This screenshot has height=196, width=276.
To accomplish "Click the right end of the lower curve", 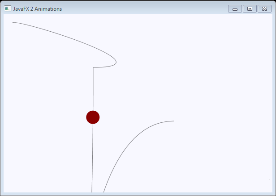I will click(x=173, y=121).
